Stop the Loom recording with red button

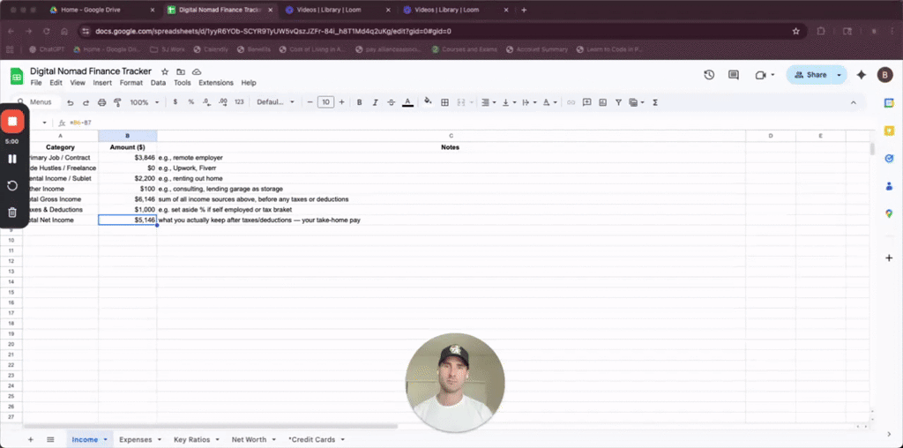coord(12,121)
